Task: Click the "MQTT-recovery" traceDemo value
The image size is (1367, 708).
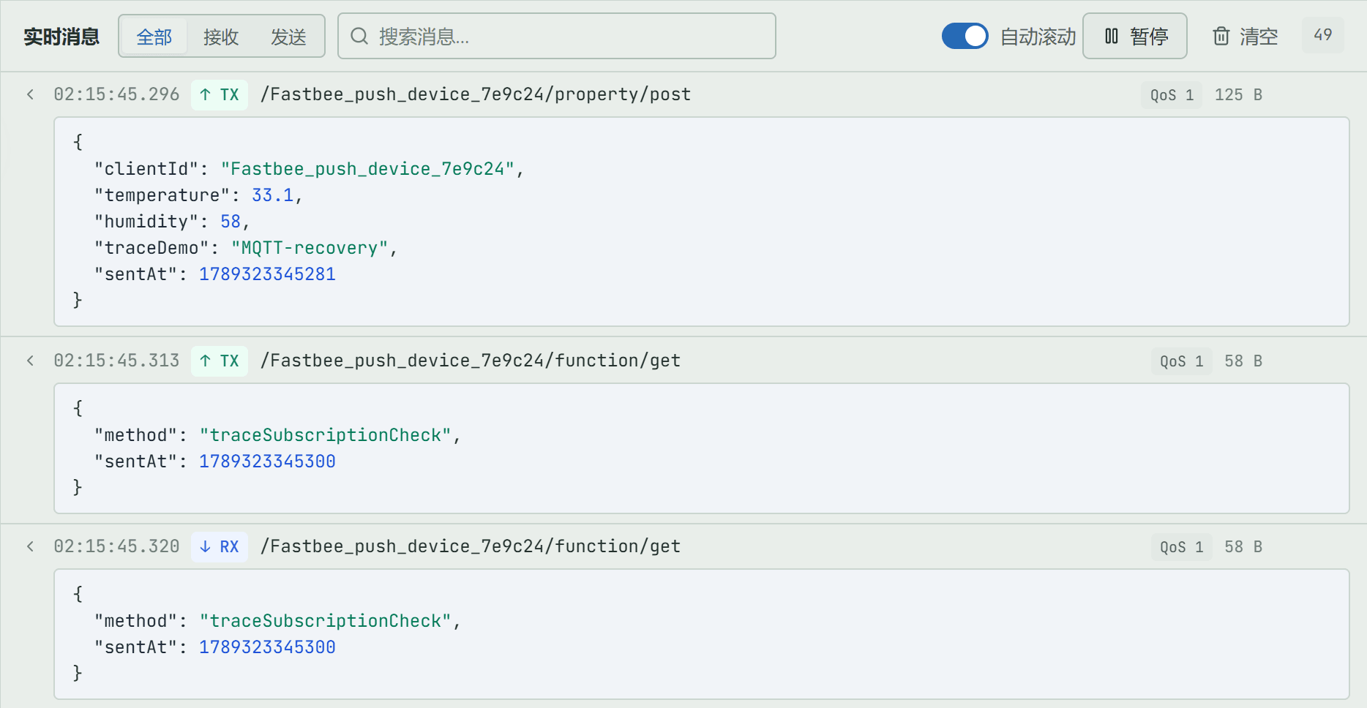Action: coord(310,248)
